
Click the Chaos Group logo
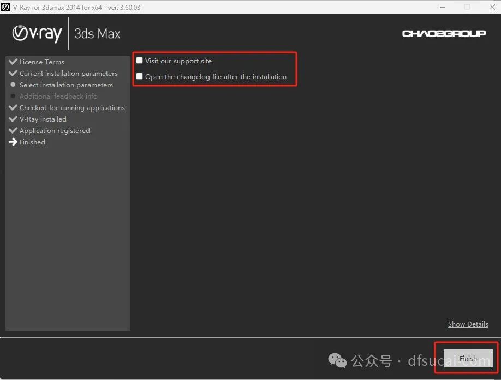pyautogui.click(x=444, y=33)
